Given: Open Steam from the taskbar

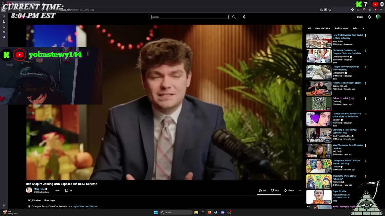Looking at the screenshot, I should pos(216,212).
